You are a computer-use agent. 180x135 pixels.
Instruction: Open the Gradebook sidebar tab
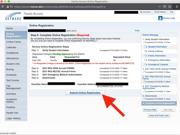(x=12, y=53)
